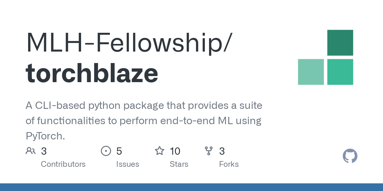This screenshot has width=383, height=191.
Task: Select the Stars label
Action: point(179,164)
